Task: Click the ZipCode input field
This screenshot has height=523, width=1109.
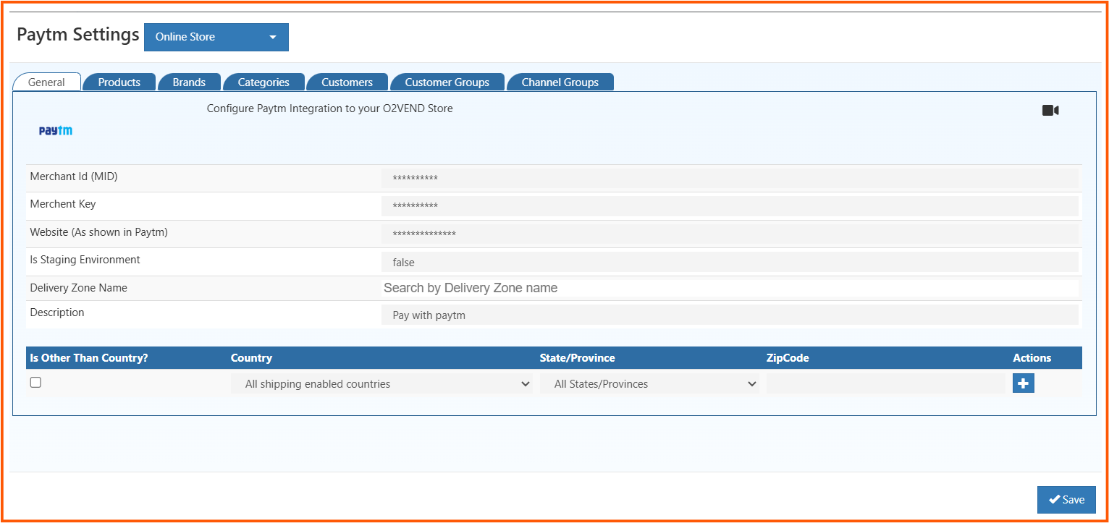Action: pyautogui.click(x=885, y=384)
